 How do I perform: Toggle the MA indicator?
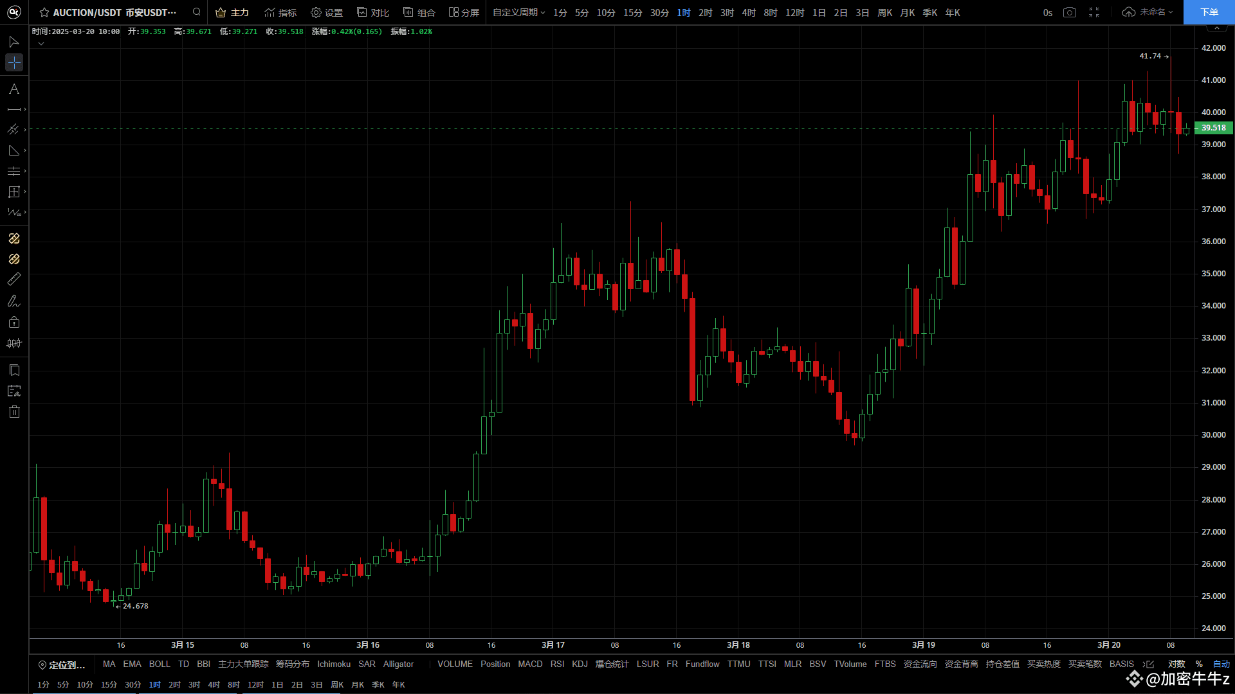point(109,664)
